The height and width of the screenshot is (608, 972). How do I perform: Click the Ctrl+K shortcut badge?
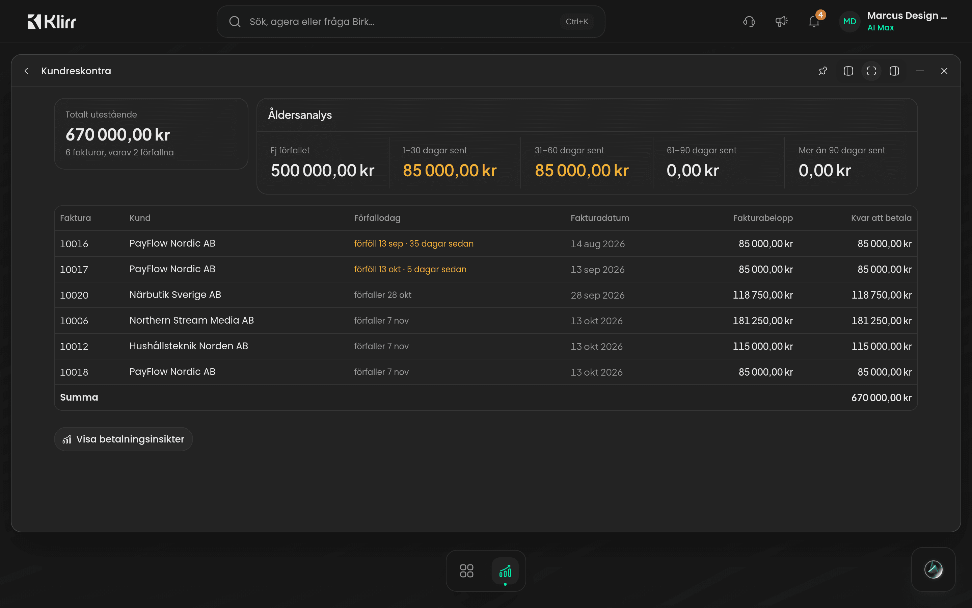[577, 22]
